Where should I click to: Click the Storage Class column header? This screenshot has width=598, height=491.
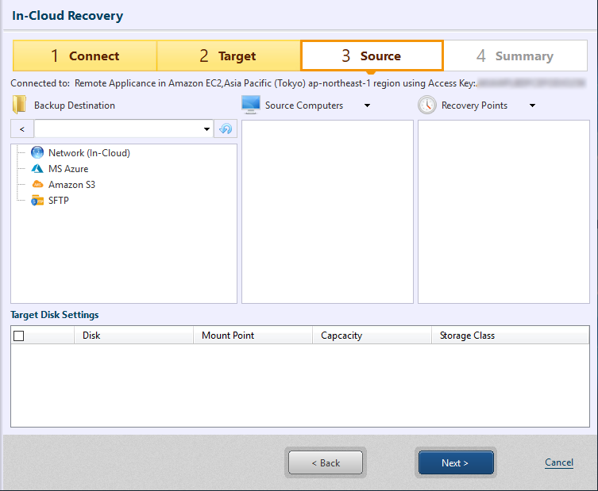467,336
